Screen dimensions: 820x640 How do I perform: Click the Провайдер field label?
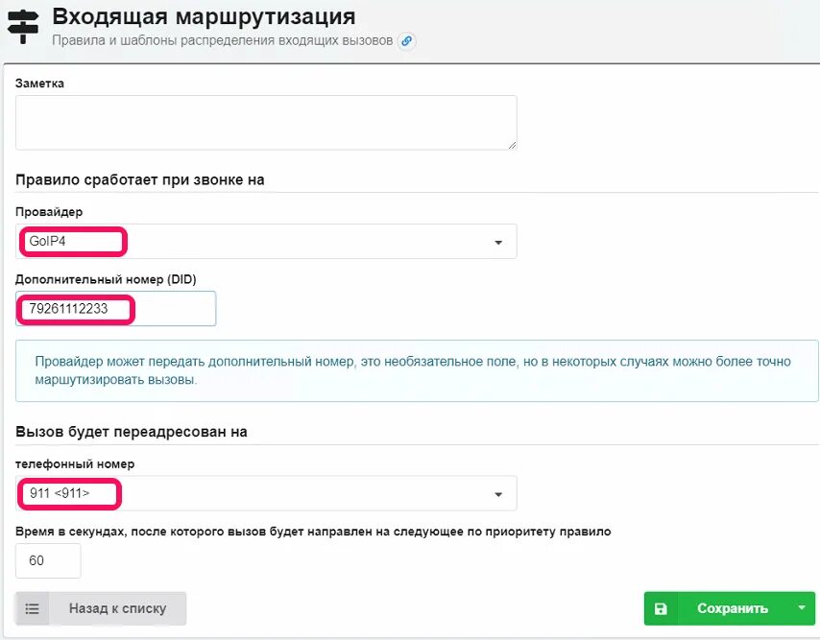pos(49,212)
